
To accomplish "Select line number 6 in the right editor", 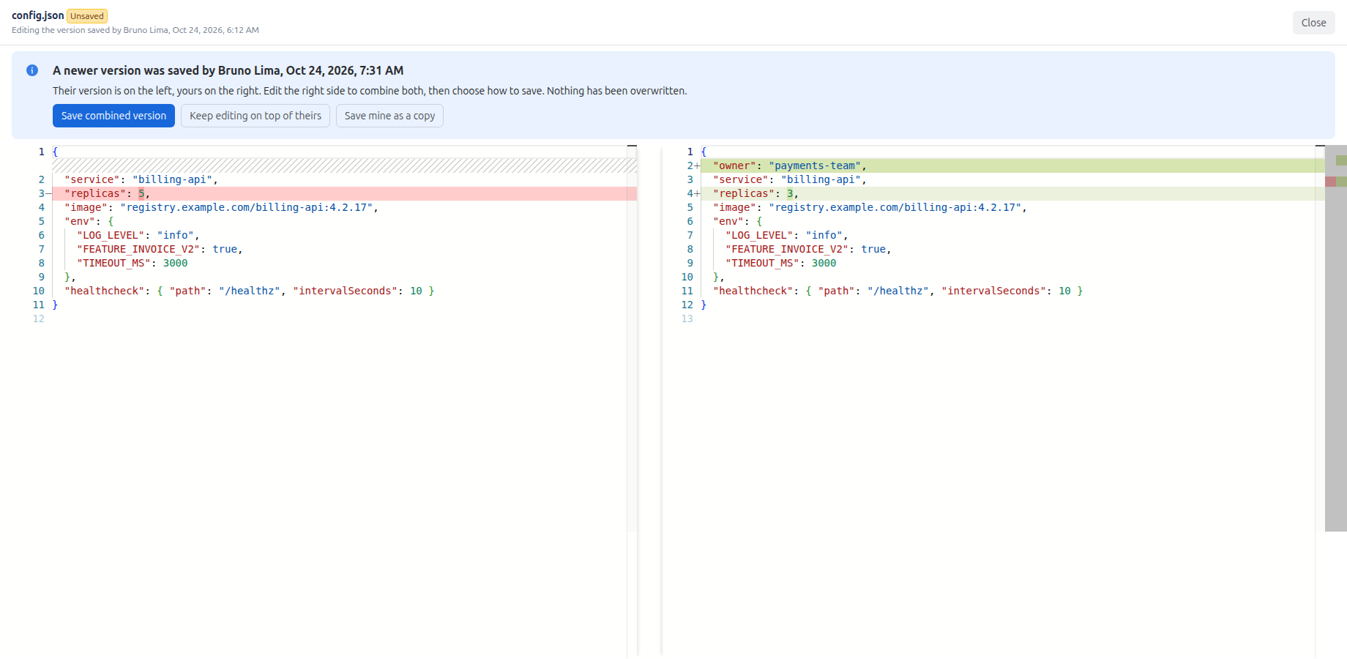I will pyautogui.click(x=690, y=222).
